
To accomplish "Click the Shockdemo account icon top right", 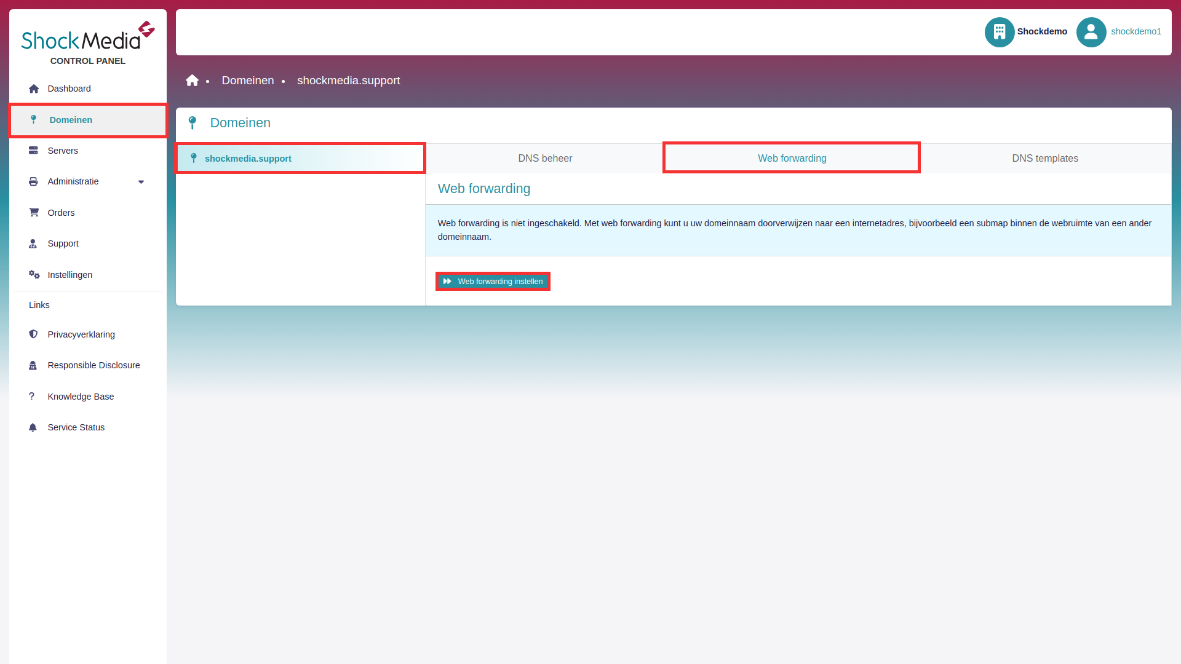I will [1000, 31].
